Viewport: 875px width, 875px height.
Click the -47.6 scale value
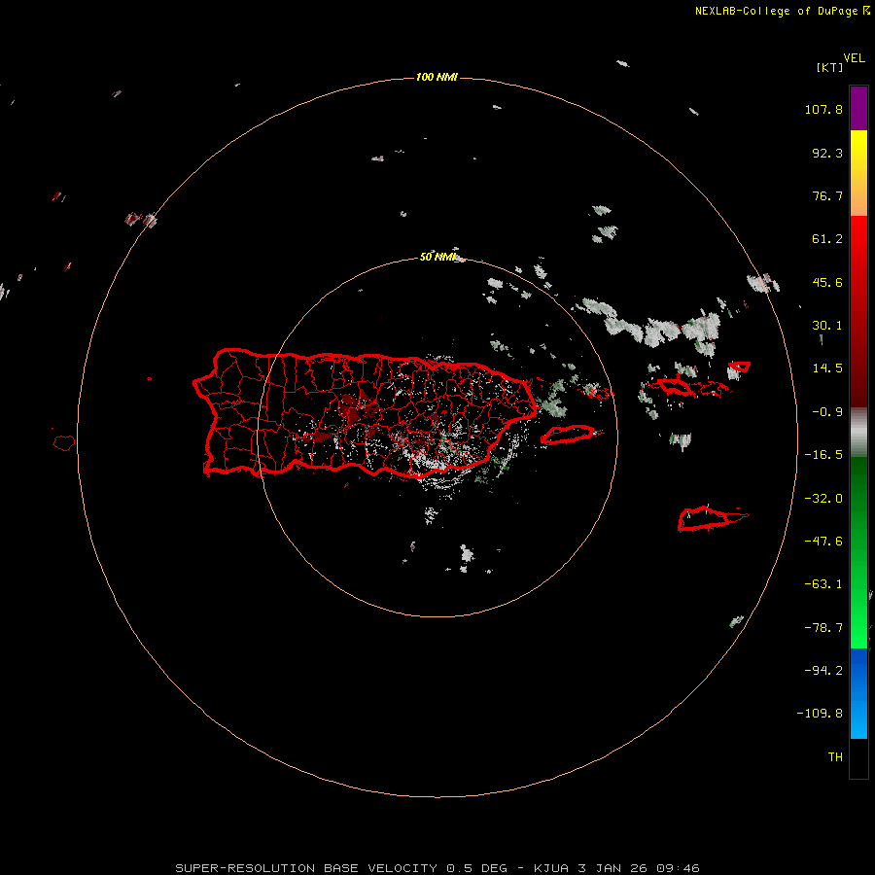(x=823, y=542)
